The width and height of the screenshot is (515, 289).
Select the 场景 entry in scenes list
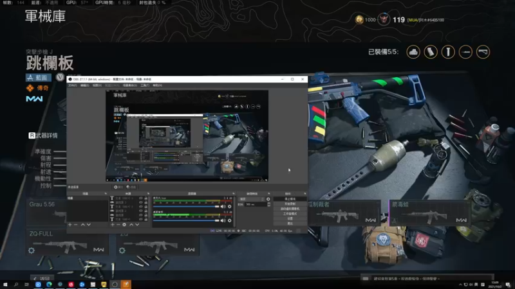coord(88,198)
